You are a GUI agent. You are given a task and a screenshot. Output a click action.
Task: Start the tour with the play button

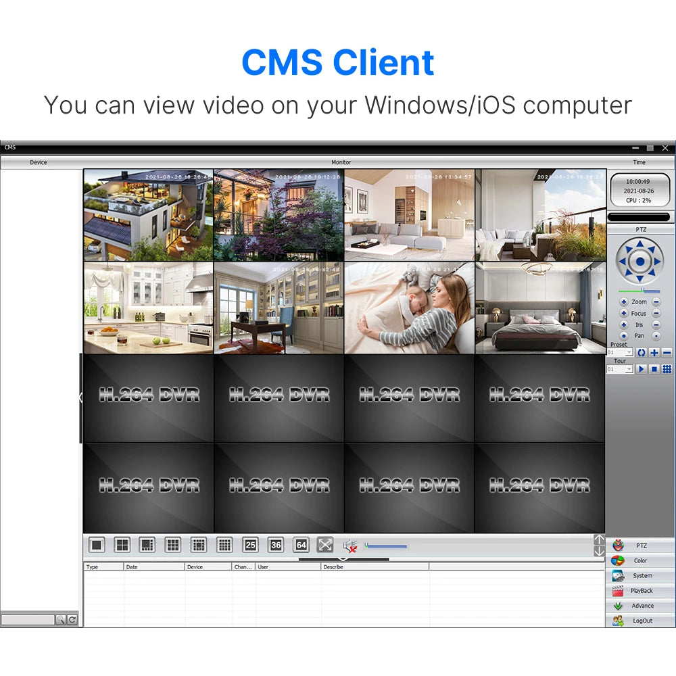642,369
